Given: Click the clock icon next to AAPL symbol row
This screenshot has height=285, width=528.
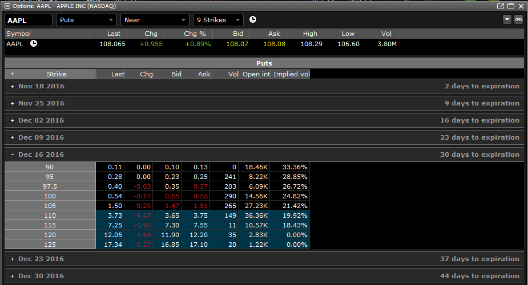Looking at the screenshot, I should coord(34,43).
